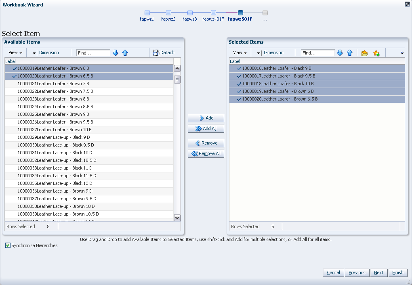Select 10000034Leather Lace-up - Black 11.5 D
The image size is (412, 285).
[x=89, y=176]
